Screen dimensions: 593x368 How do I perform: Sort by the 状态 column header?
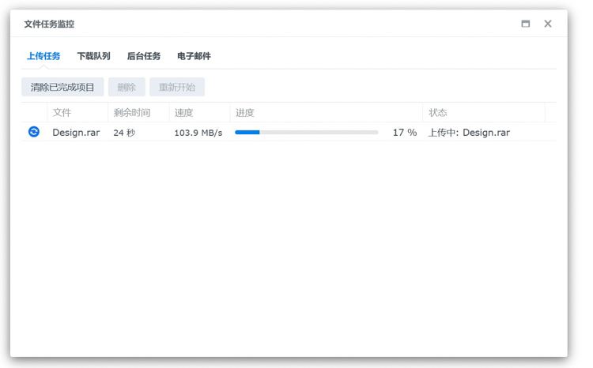coord(484,113)
